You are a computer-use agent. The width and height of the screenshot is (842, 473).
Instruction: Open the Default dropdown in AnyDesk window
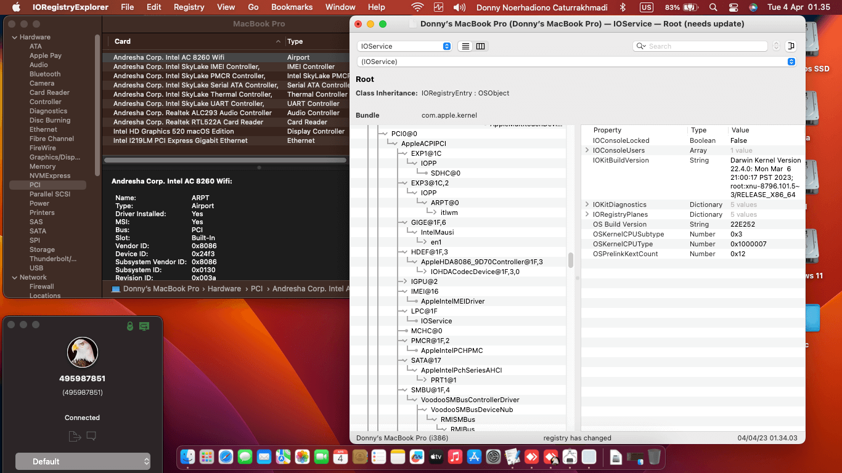click(x=83, y=461)
